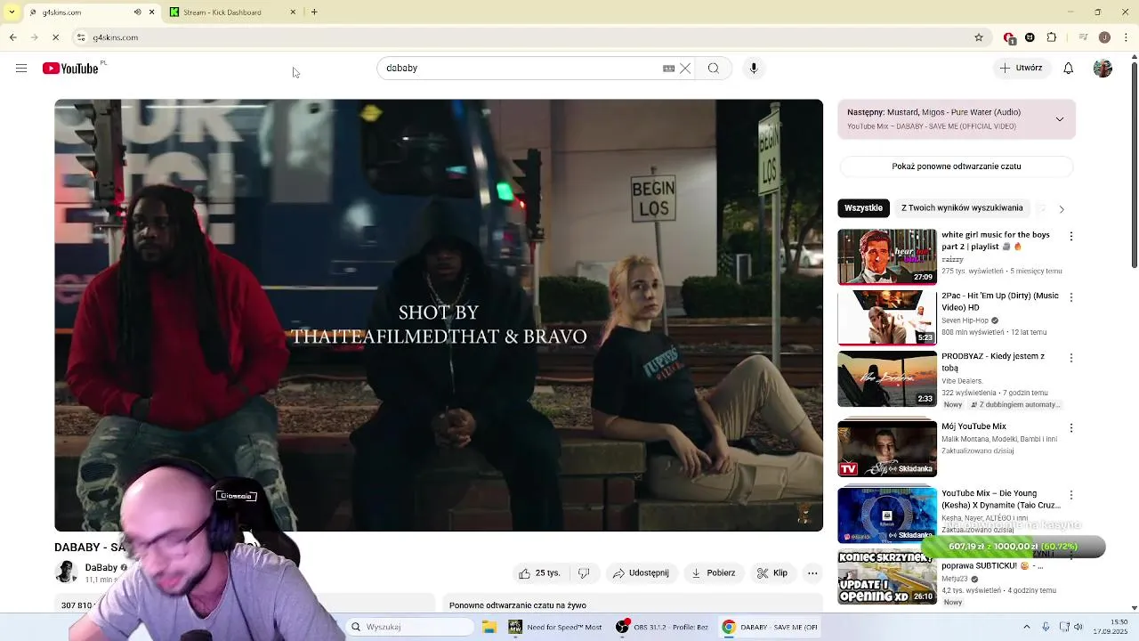This screenshot has height=641, width=1139.
Task: Go back with the browser back arrow
Action: tap(12, 37)
